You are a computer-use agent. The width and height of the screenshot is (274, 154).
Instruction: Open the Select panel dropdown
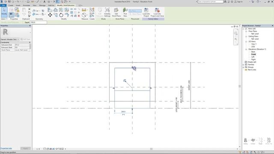tap(4, 19)
